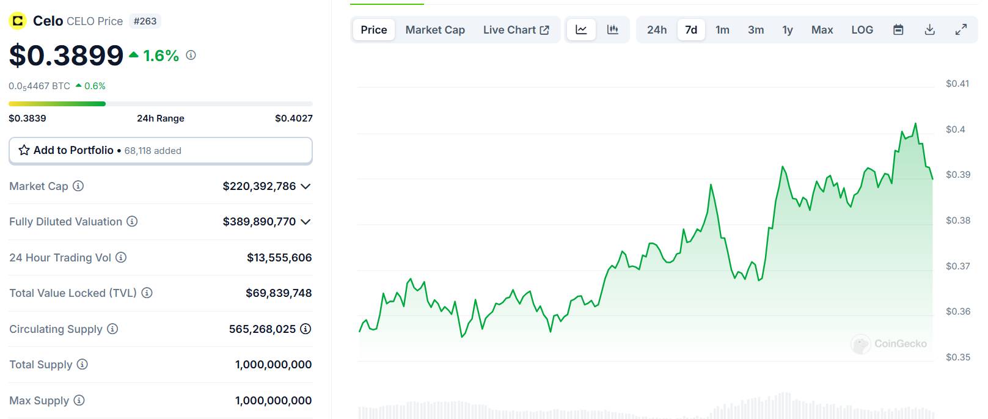Show 24 Hour Trading Vol info icon
Viewport: 988px width, 419px height.
pos(121,257)
